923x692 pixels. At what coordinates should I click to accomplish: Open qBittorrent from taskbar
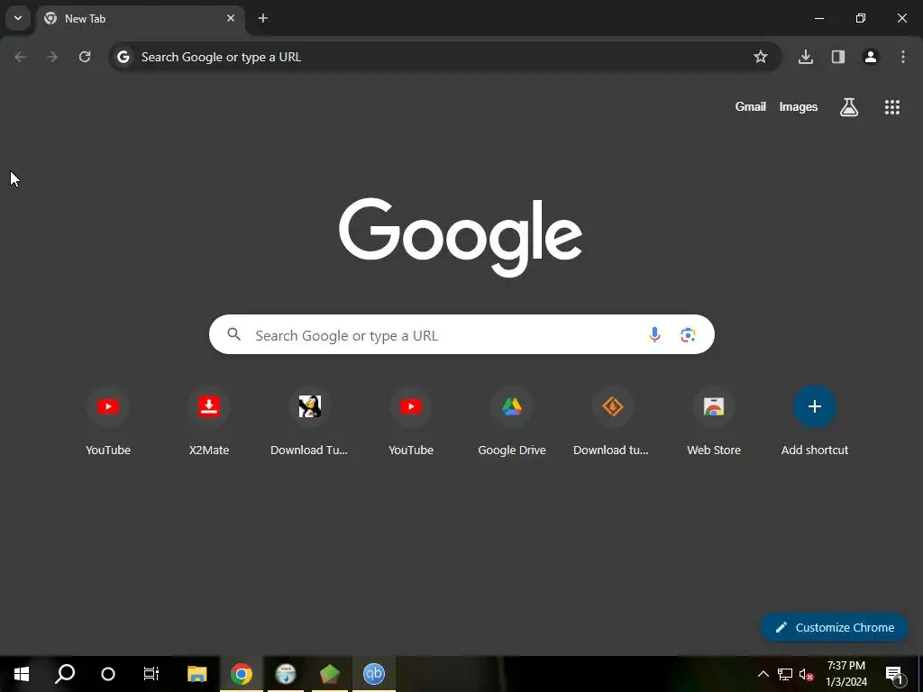click(x=374, y=674)
